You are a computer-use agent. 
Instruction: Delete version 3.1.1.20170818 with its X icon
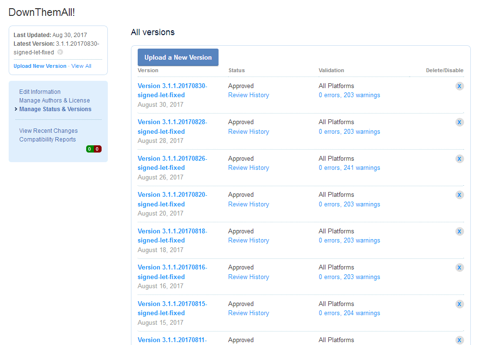pos(459,231)
